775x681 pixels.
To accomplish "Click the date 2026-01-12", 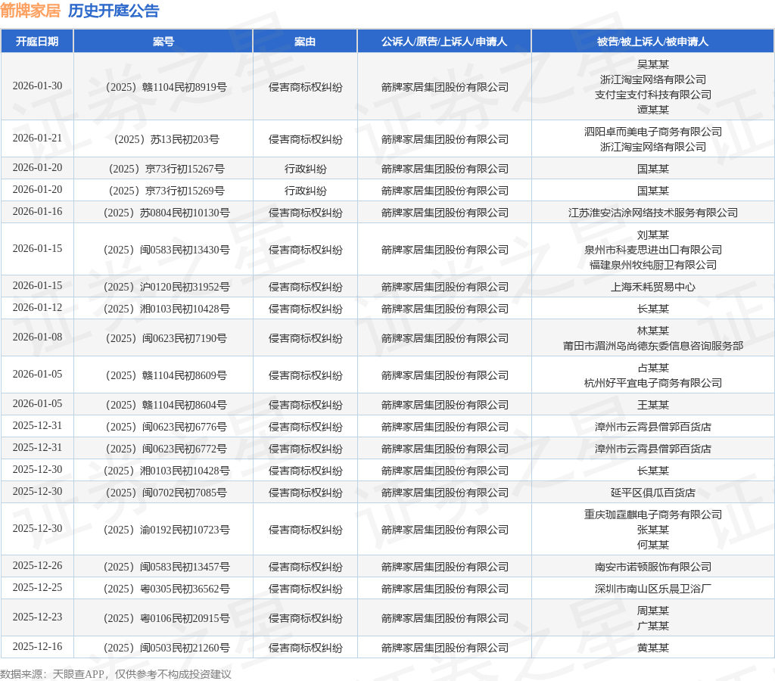I will pos(37,307).
